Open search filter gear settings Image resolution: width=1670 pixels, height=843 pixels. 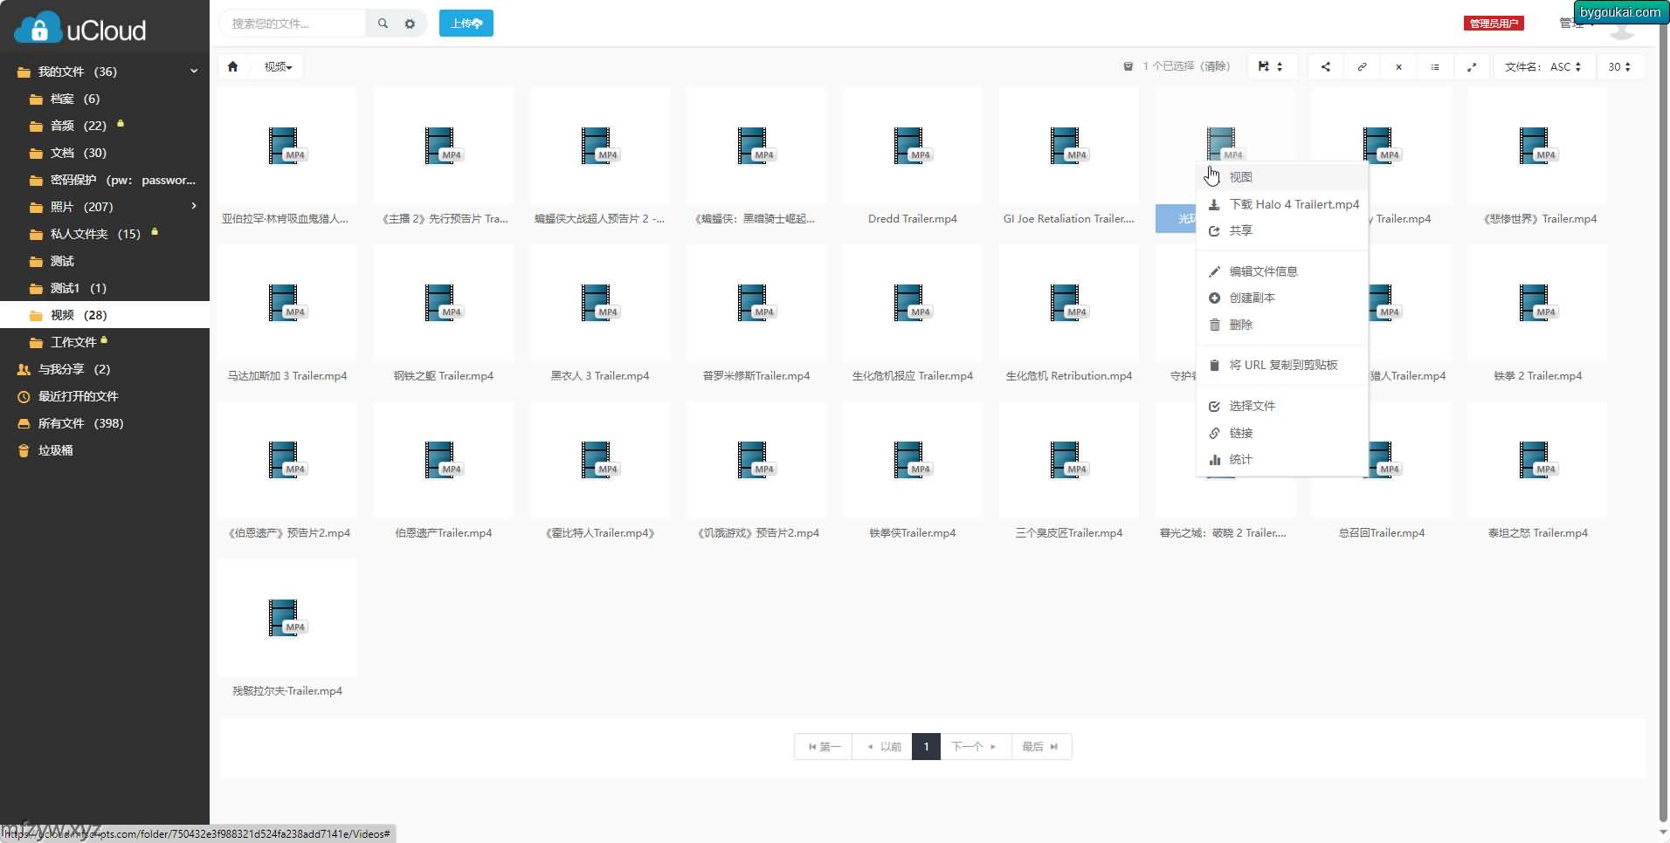(410, 24)
